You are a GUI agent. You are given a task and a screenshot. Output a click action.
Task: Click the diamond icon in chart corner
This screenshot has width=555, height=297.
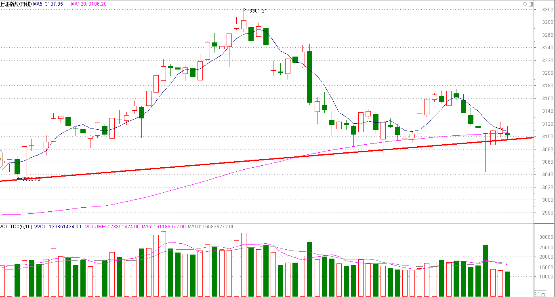point(525,4)
